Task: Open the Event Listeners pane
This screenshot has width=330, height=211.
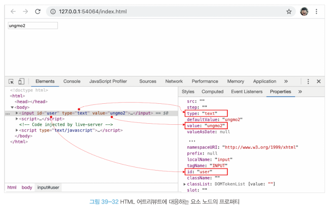Action: coord(247,92)
